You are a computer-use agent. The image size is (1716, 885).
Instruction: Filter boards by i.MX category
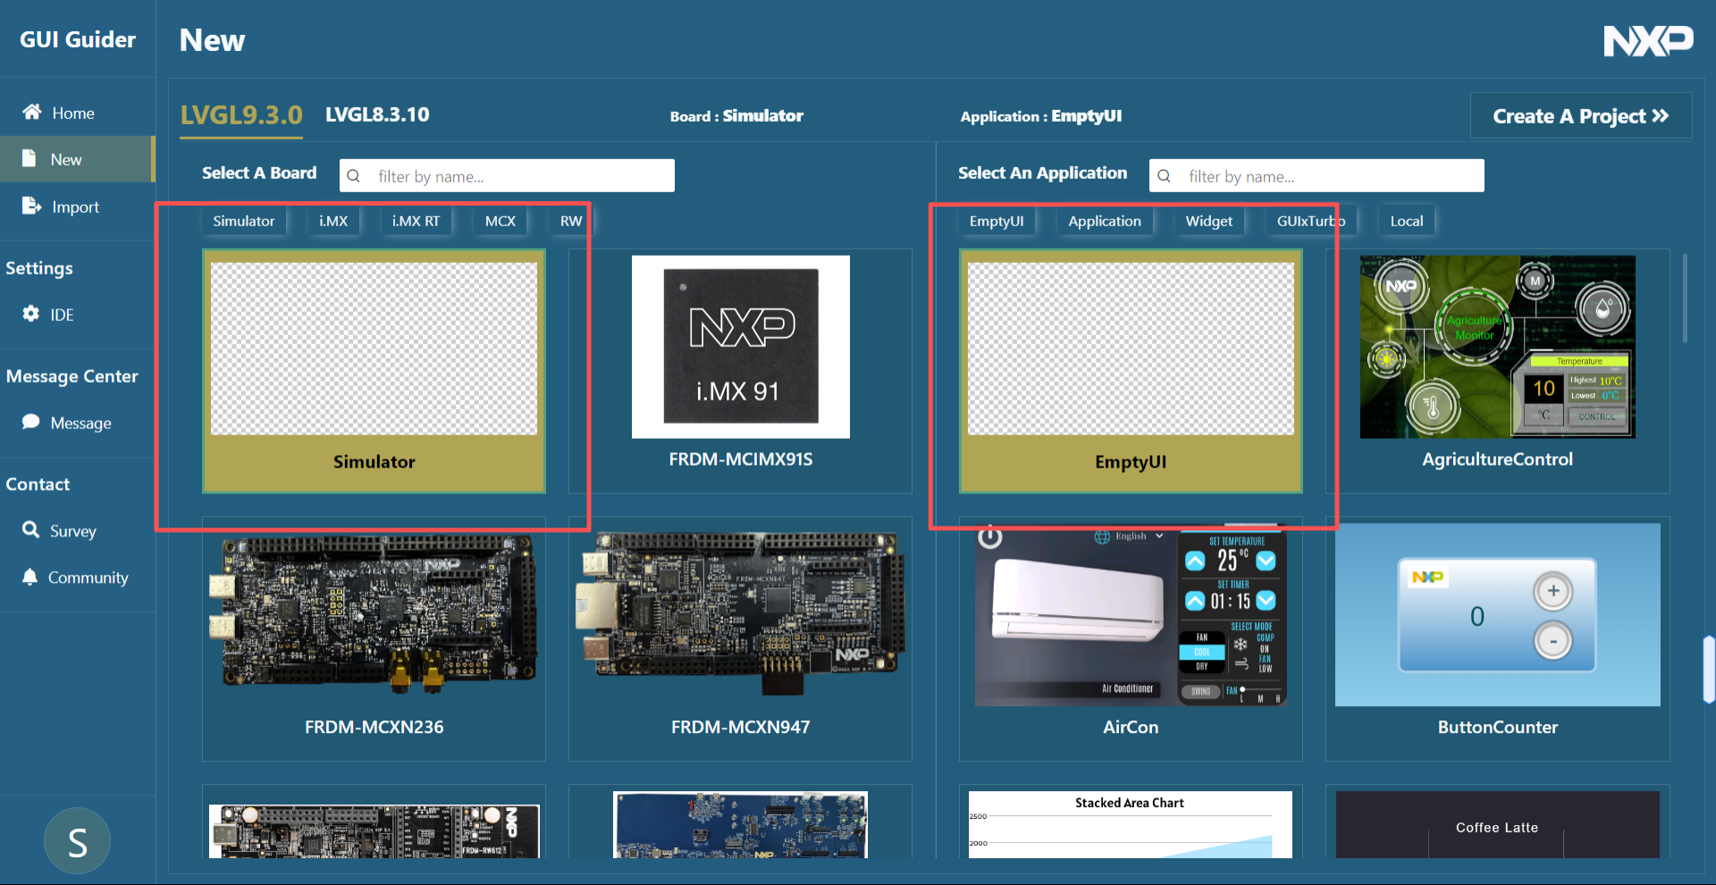(x=333, y=221)
